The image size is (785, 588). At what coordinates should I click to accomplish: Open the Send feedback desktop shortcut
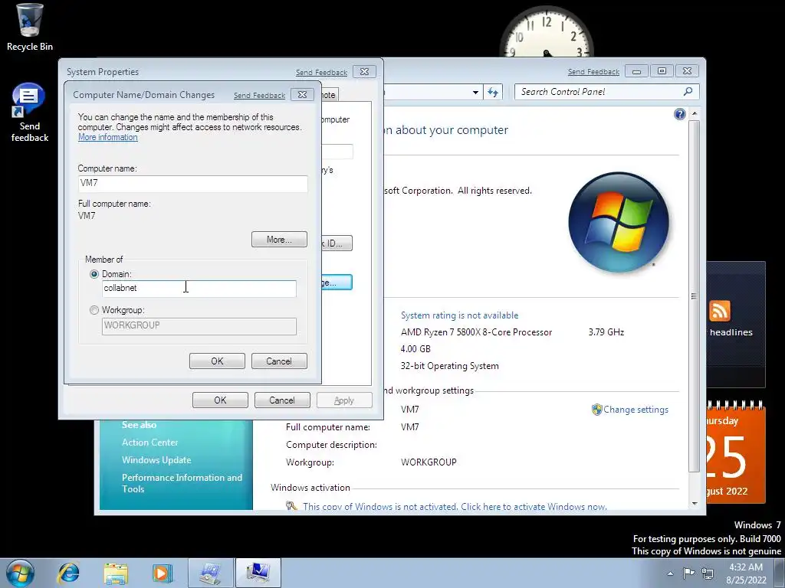coord(30,113)
